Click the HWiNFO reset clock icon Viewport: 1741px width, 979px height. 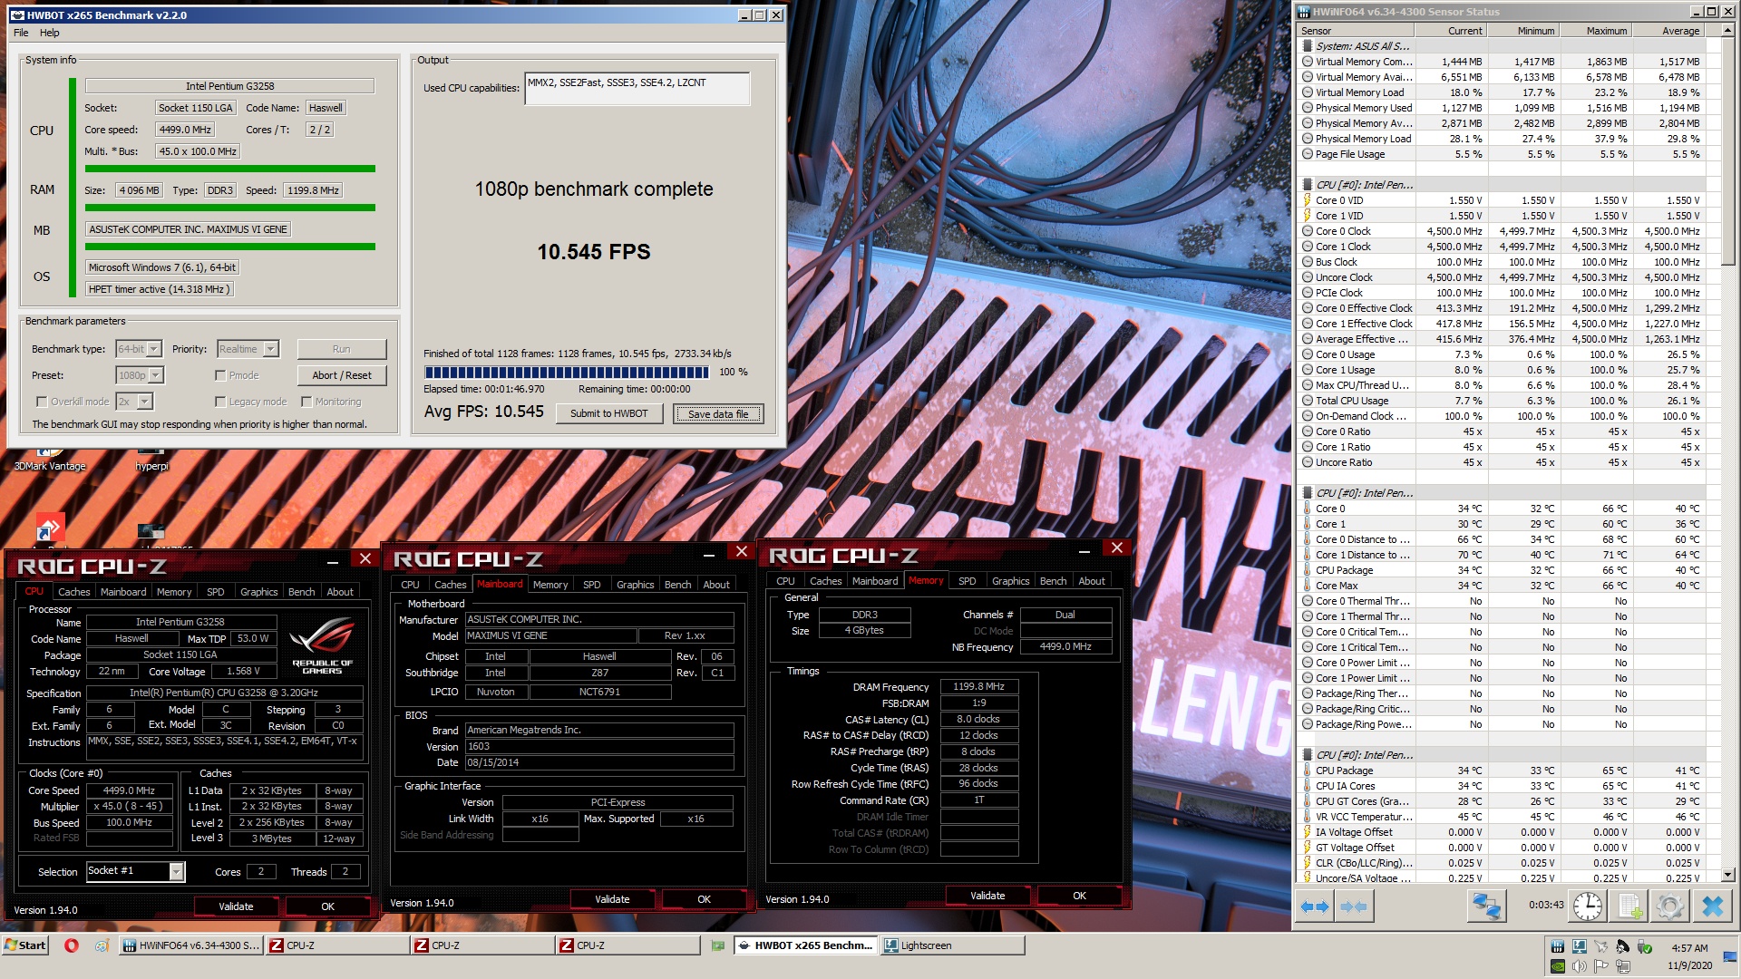click(x=1588, y=906)
